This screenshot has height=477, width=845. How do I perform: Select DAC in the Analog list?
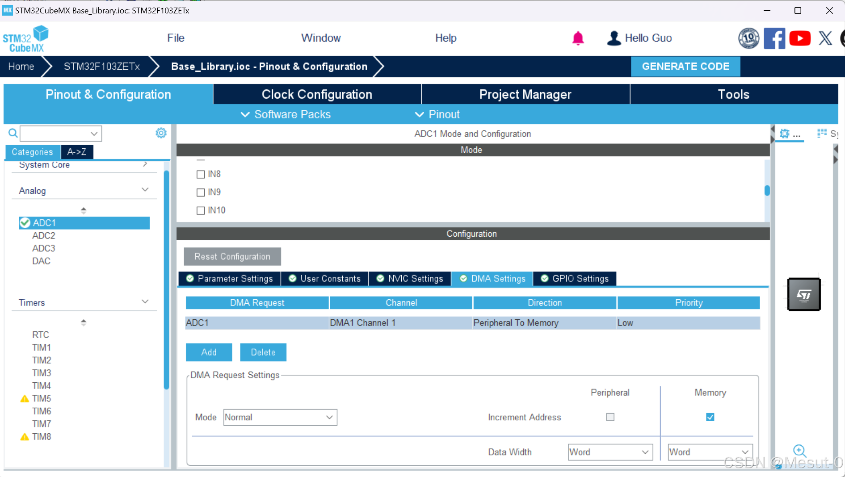pyautogui.click(x=41, y=261)
